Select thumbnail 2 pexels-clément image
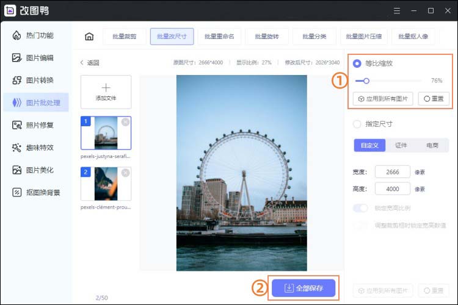 [106, 184]
